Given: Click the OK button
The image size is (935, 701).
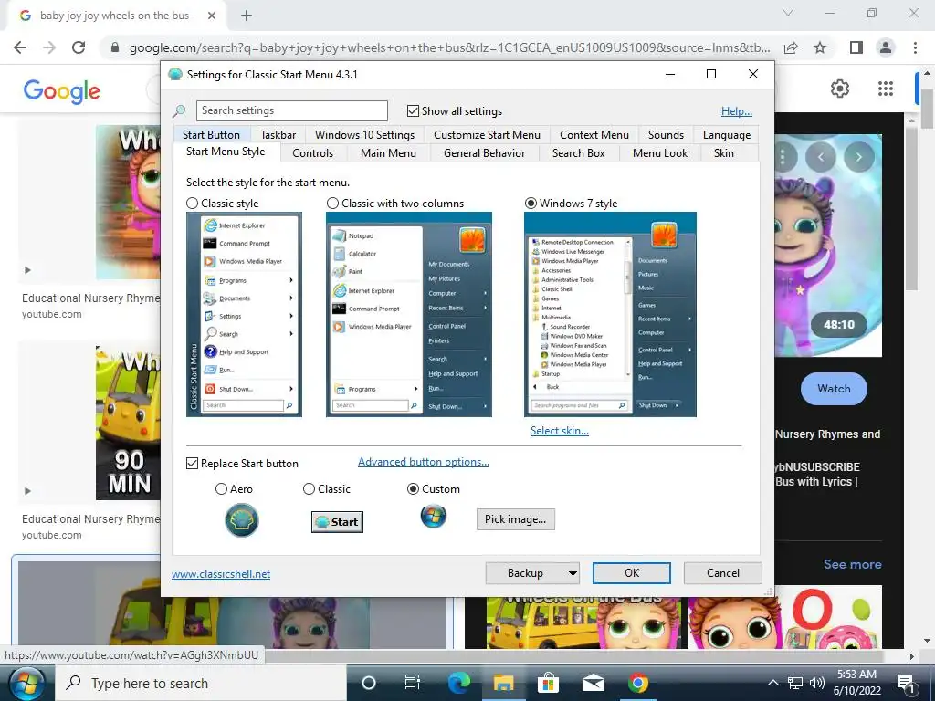Looking at the screenshot, I should point(632,573).
